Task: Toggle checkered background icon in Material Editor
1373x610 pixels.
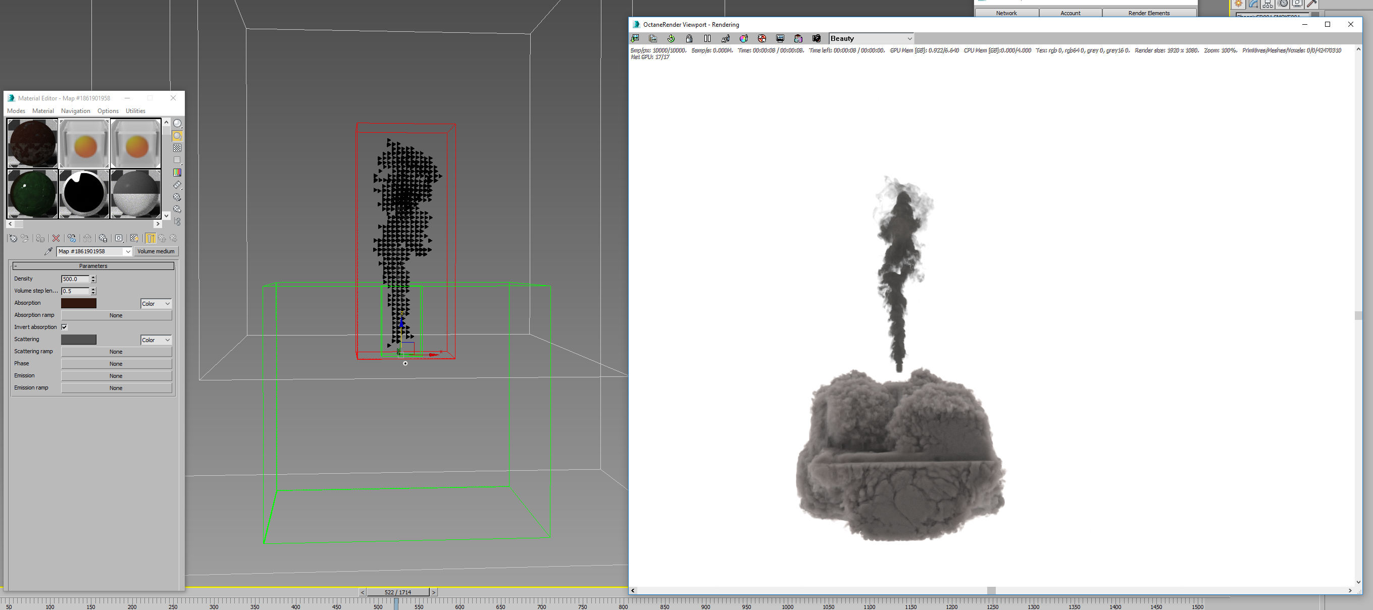Action: [177, 148]
